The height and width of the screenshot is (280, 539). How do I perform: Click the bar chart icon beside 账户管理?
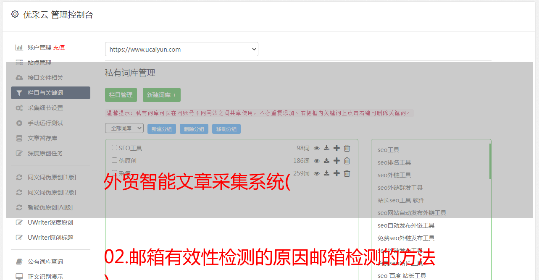pos(19,47)
